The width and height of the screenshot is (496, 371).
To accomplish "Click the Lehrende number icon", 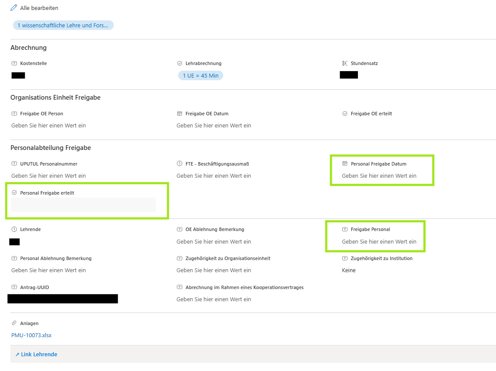I will click(x=14, y=229).
